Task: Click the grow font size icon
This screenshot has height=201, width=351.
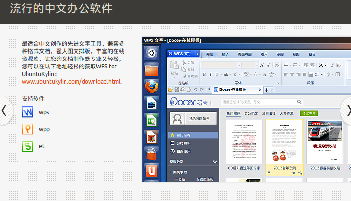Action: tap(262, 65)
